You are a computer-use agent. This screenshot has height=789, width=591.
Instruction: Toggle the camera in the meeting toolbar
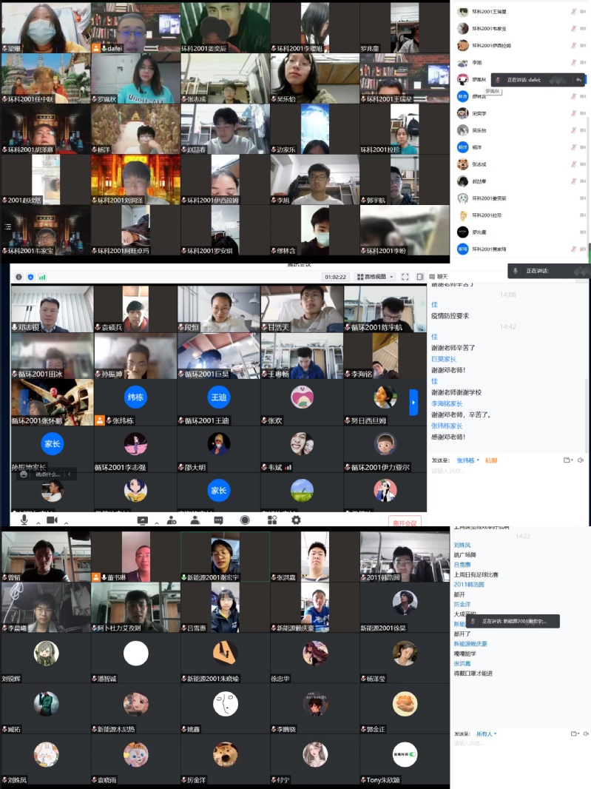tap(52, 520)
